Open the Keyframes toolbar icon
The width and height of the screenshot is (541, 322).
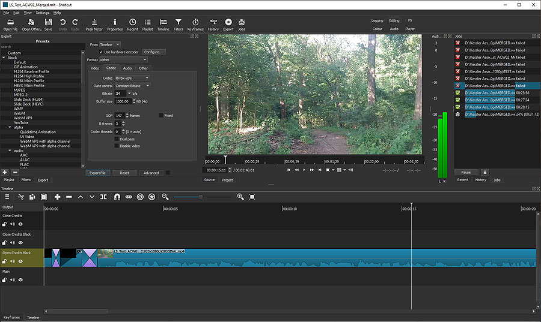(x=195, y=25)
